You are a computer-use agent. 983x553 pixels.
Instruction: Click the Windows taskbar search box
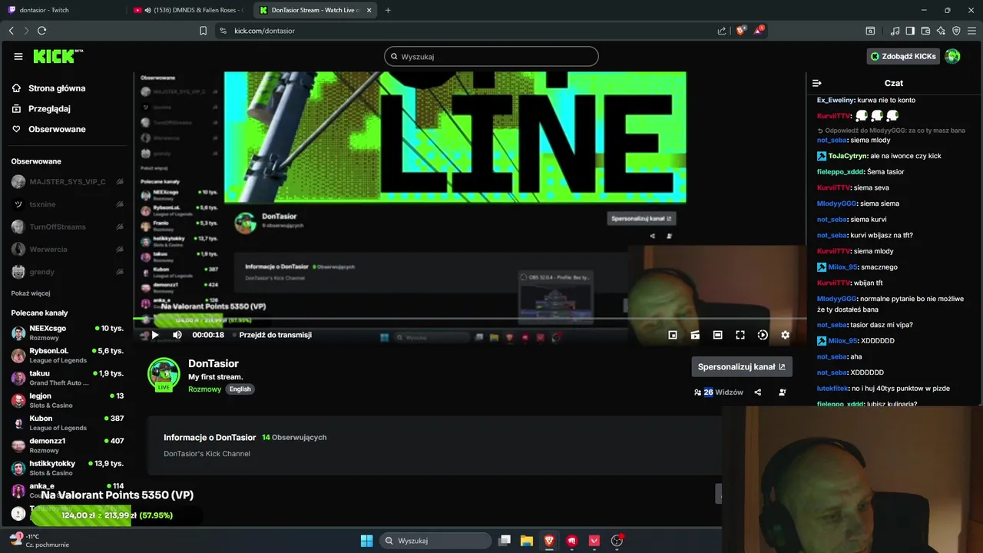437,541
